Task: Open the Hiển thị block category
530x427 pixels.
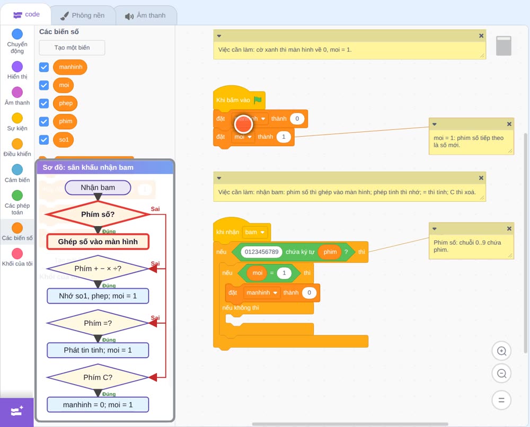Action: point(17,70)
